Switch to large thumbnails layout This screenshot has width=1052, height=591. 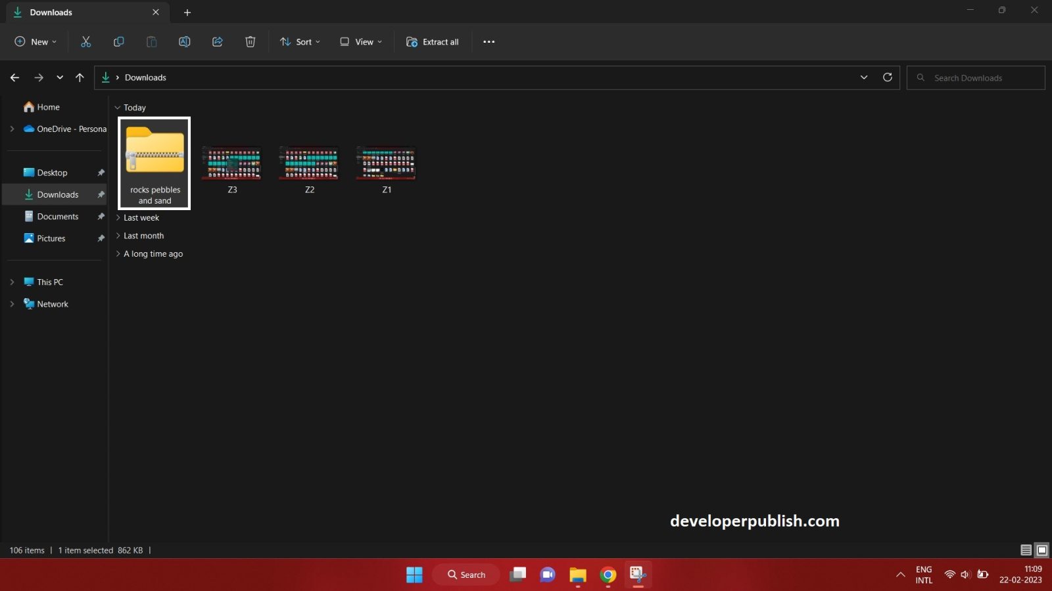coord(1041,550)
